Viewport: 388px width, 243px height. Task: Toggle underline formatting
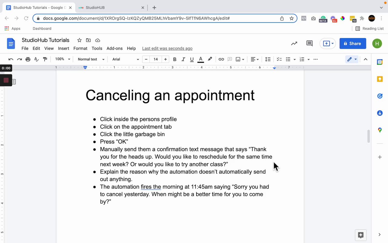[192, 59]
